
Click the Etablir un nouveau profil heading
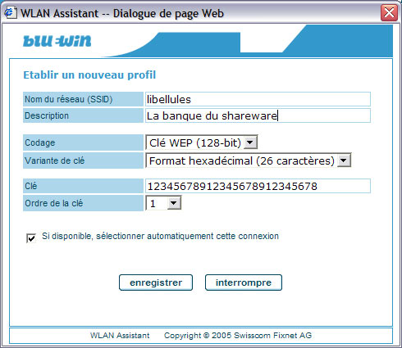pyautogui.click(x=89, y=75)
